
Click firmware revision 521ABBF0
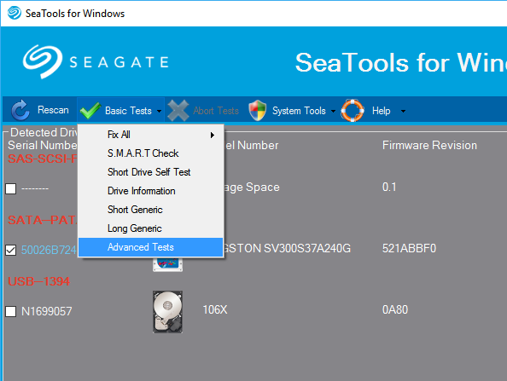click(x=409, y=248)
